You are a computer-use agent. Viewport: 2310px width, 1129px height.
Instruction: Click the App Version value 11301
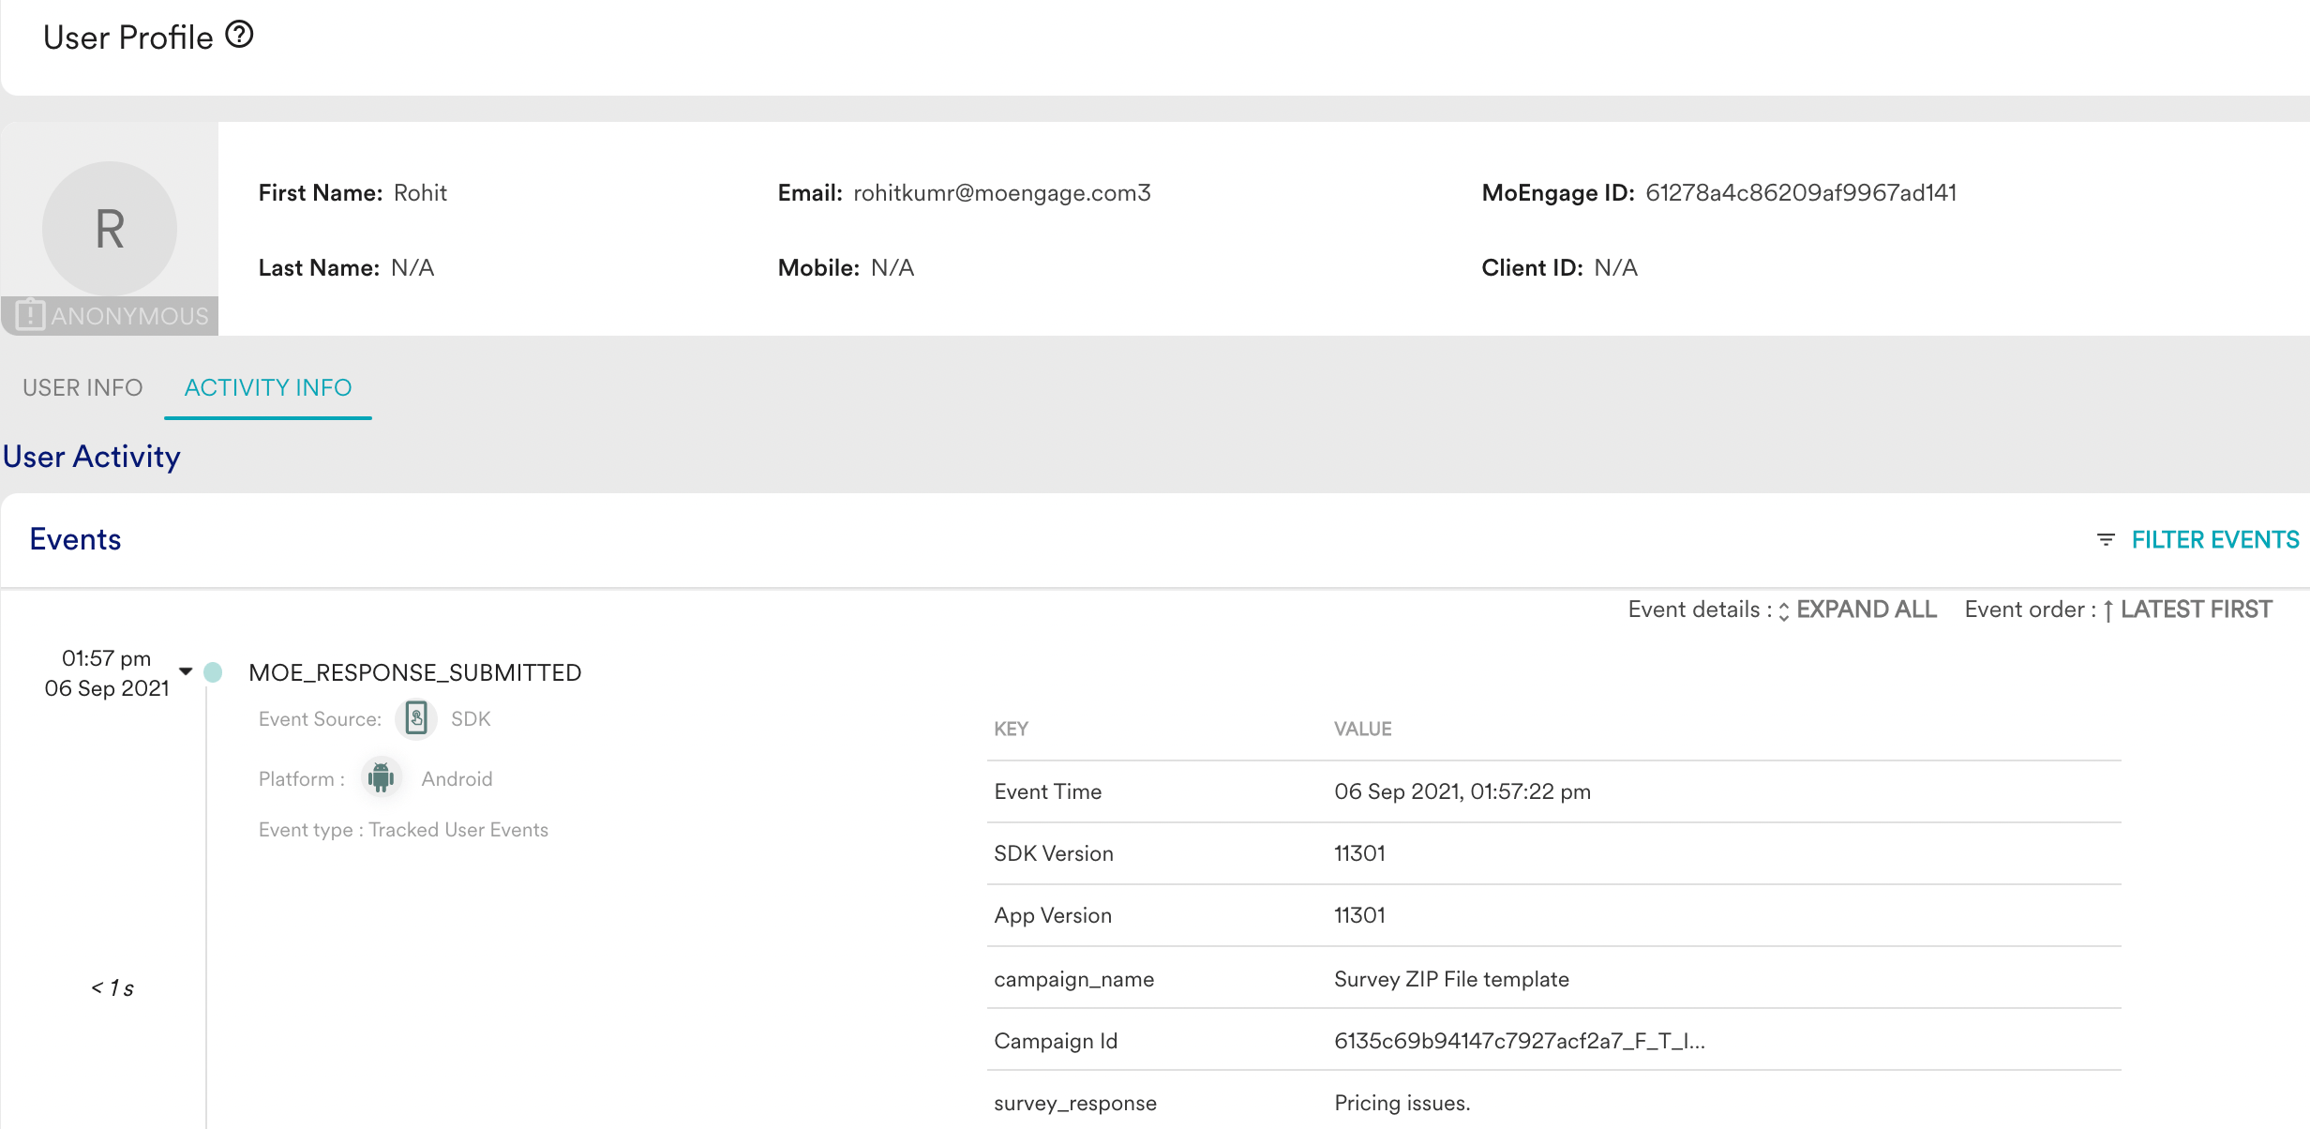tap(1359, 915)
